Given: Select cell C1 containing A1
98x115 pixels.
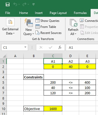Looking at the screenshot, I should pos(53,61).
